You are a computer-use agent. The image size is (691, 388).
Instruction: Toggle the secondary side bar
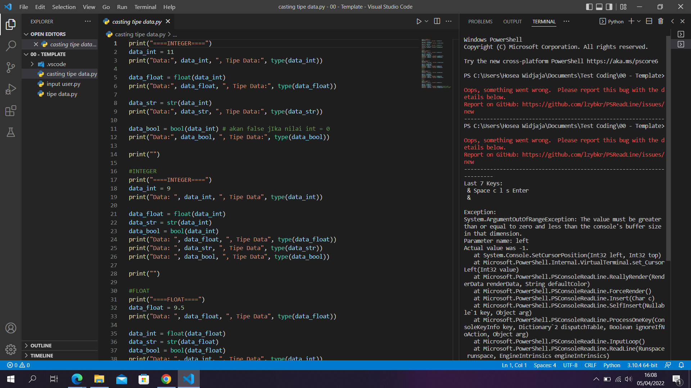(x=609, y=6)
